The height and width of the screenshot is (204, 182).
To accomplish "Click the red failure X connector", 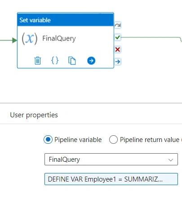I will click(118, 49).
